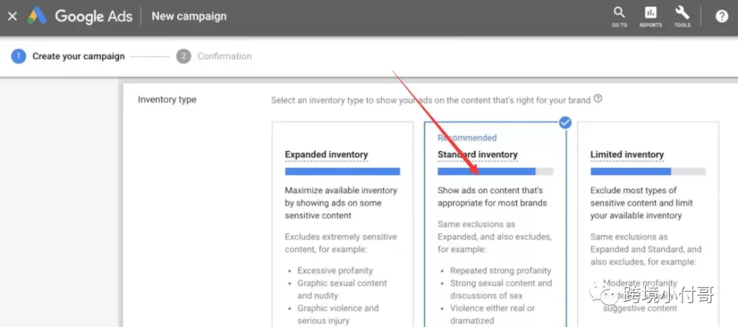738x327 pixels.
Task: Click 'Select an inventory type' instruction text
Action: [x=430, y=100]
